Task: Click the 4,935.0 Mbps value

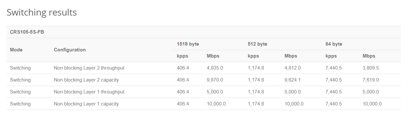Action: tap(215, 68)
